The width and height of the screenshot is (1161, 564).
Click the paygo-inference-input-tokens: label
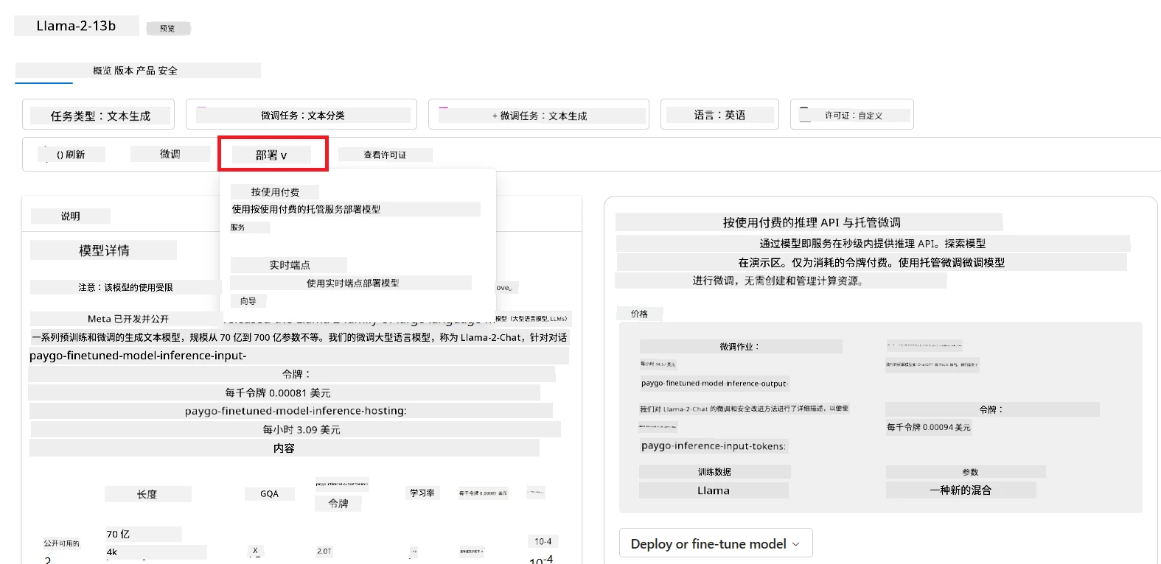click(714, 445)
